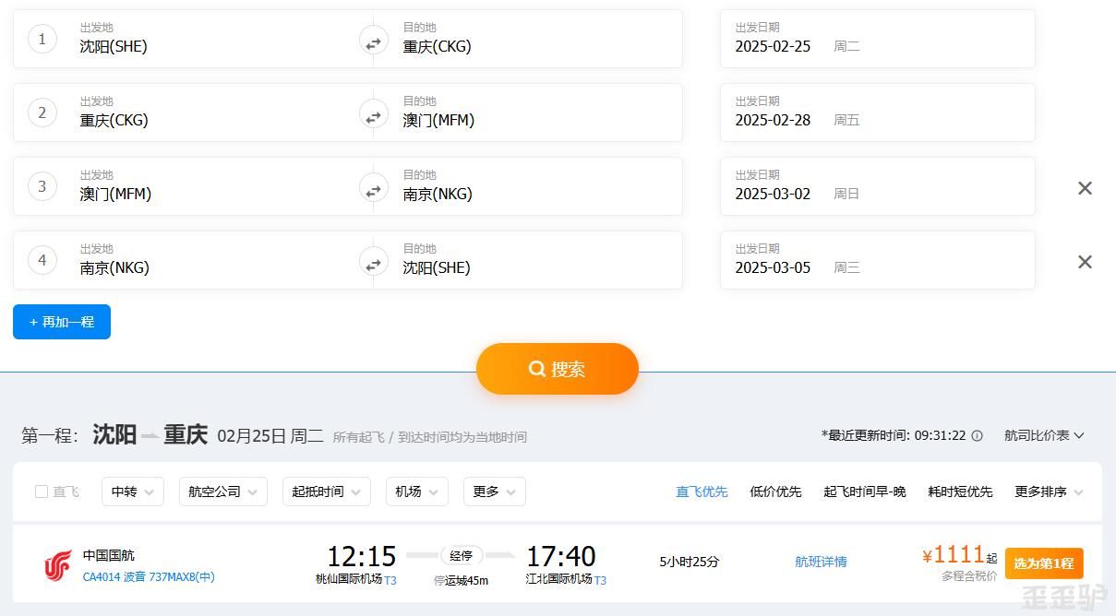Swap cities icon for trip 2
Image resolution: width=1116 pixels, height=616 pixels.
pos(373,116)
